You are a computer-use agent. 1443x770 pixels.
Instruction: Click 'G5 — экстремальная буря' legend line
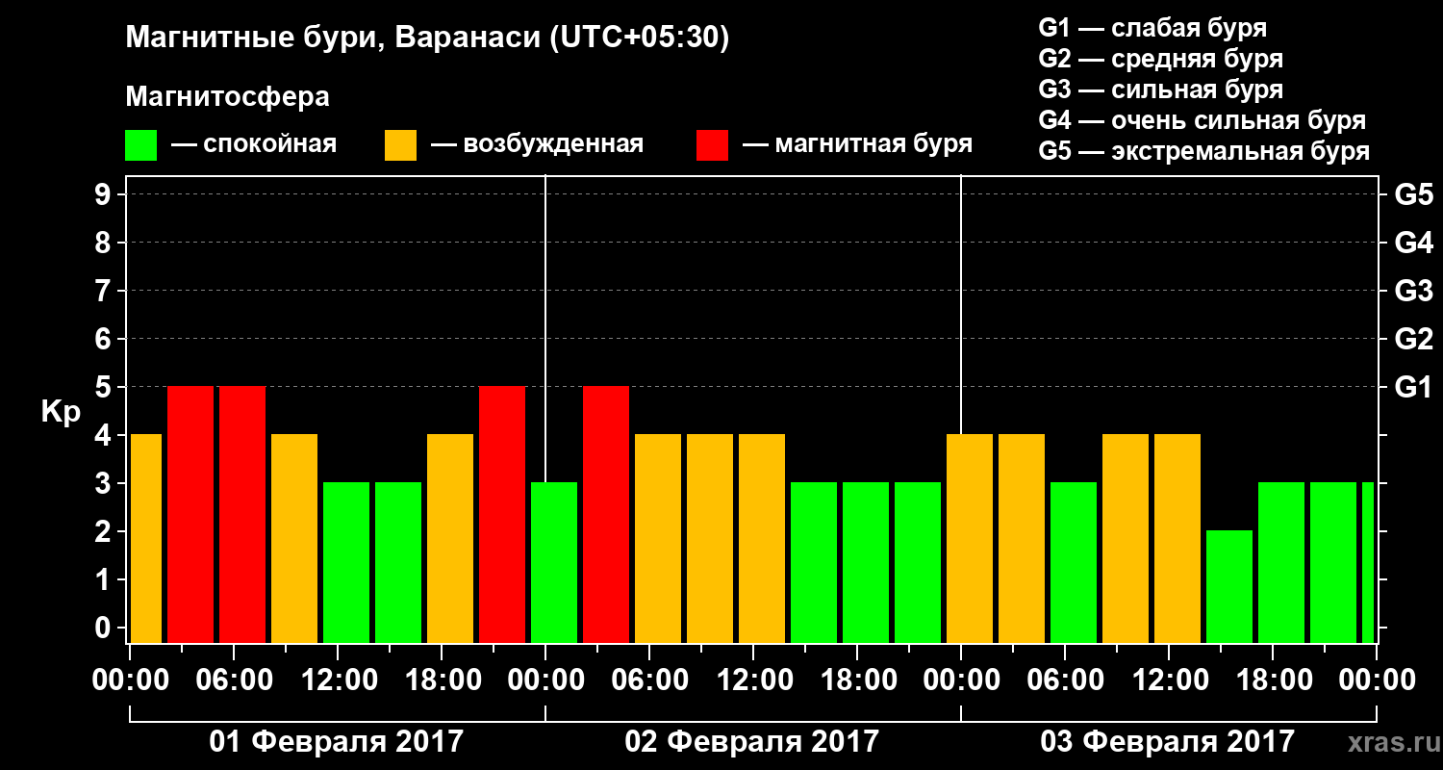click(x=1203, y=151)
